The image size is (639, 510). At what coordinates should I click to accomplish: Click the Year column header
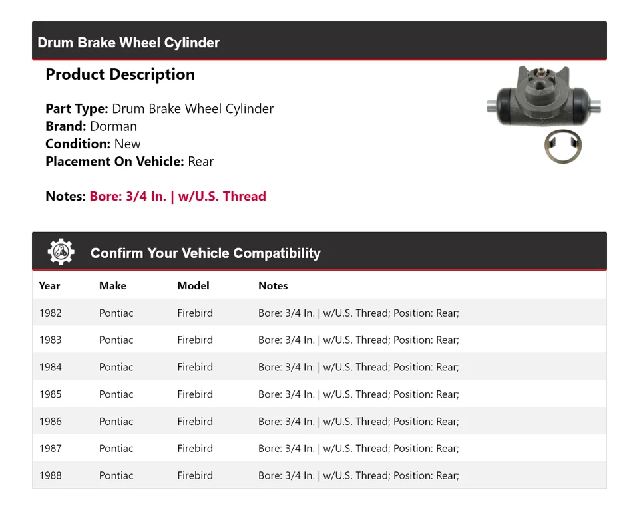pyautogui.click(x=49, y=286)
